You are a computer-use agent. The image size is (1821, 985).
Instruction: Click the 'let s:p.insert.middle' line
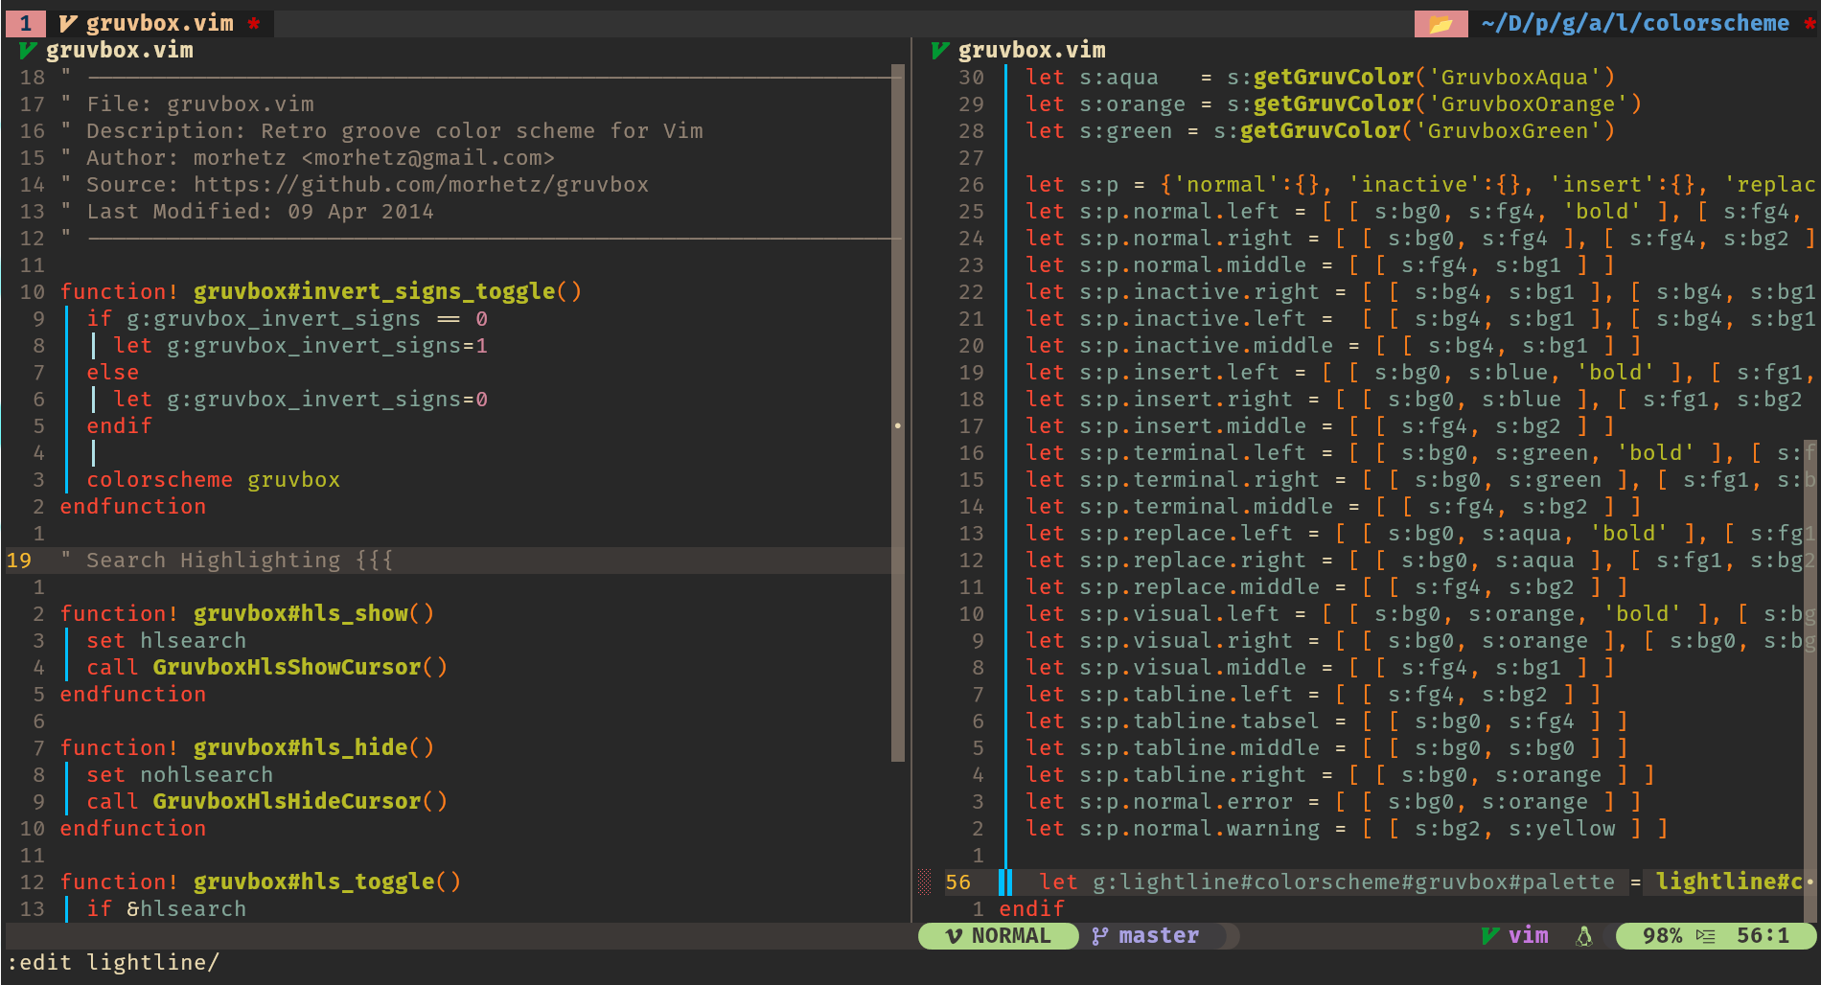(x=1321, y=425)
